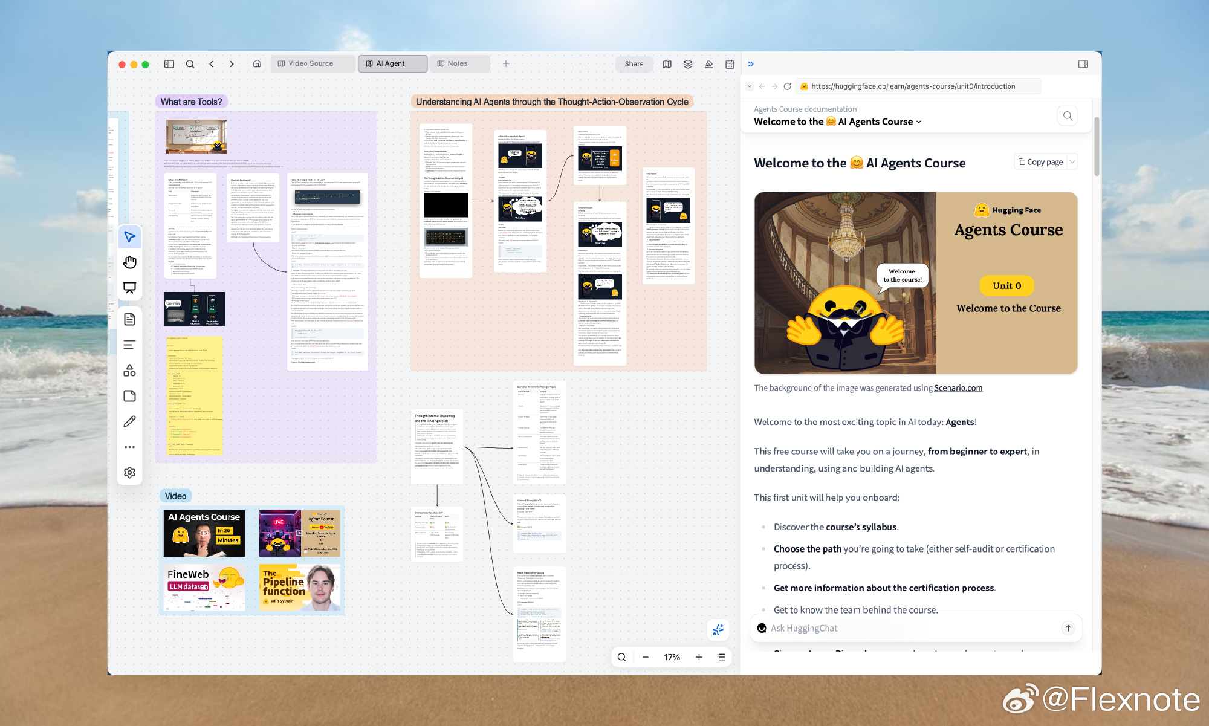Screen dimensions: 1209x726
Task: Select the Video section label
Action: pos(176,496)
